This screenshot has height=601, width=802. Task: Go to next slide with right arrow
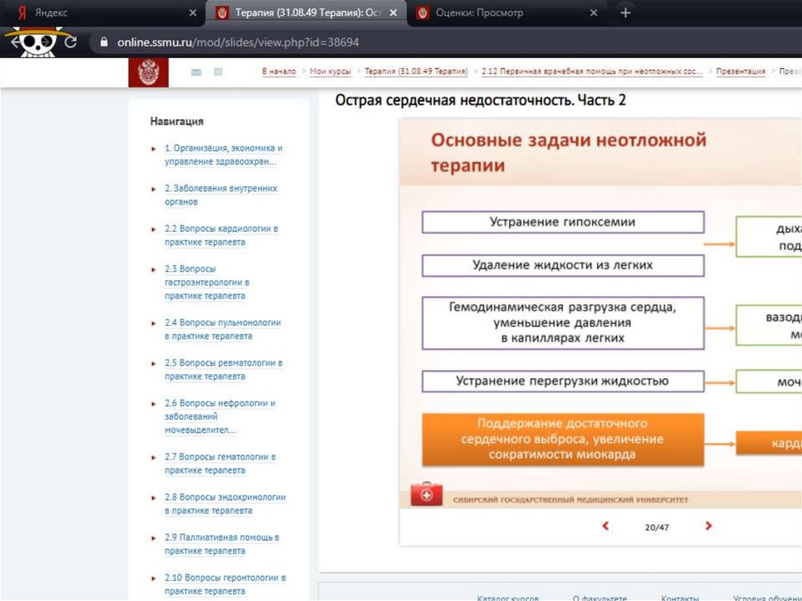(708, 526)
